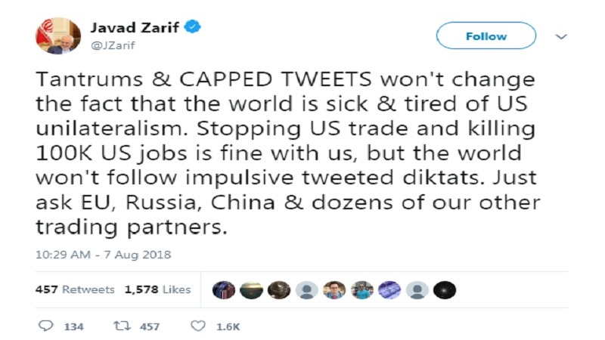Open the Javad Zarif display name link
The image size is (605, 340).
click(x=135, y=28)
